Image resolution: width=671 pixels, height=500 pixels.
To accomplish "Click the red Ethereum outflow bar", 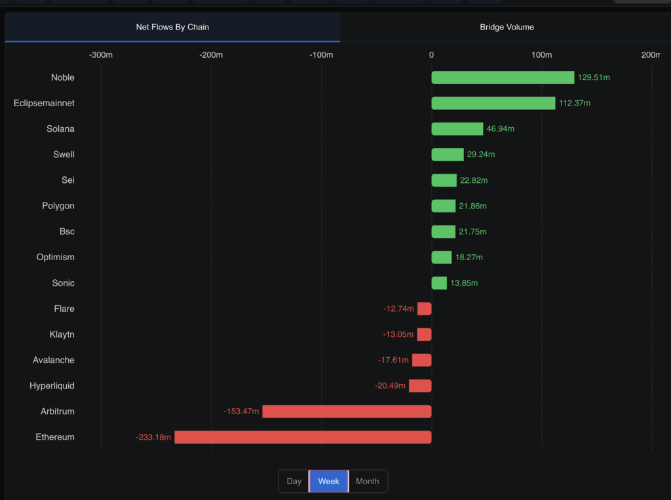I will click(303, 437).
